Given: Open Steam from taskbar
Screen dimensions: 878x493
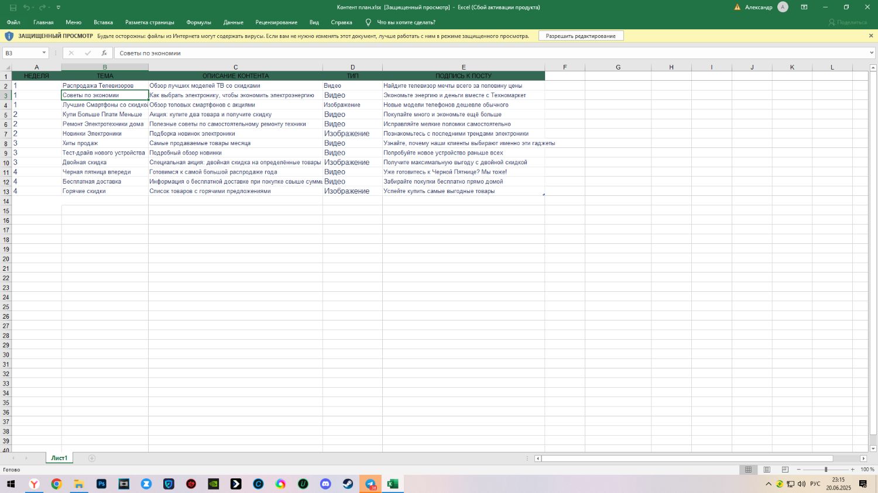Looking at the screenshot, I should pyautogui.click(x=348, y=484).
